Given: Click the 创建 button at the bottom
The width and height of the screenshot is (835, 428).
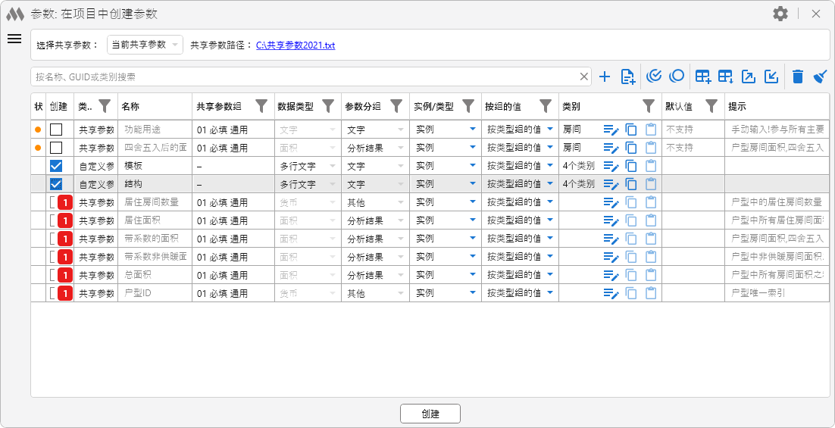Looking at the screenshot, I should pyautogui.click(x=430, y=414).
